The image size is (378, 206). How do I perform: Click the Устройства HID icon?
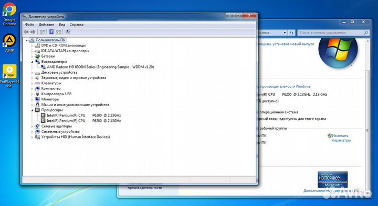(x=37, y=137)
